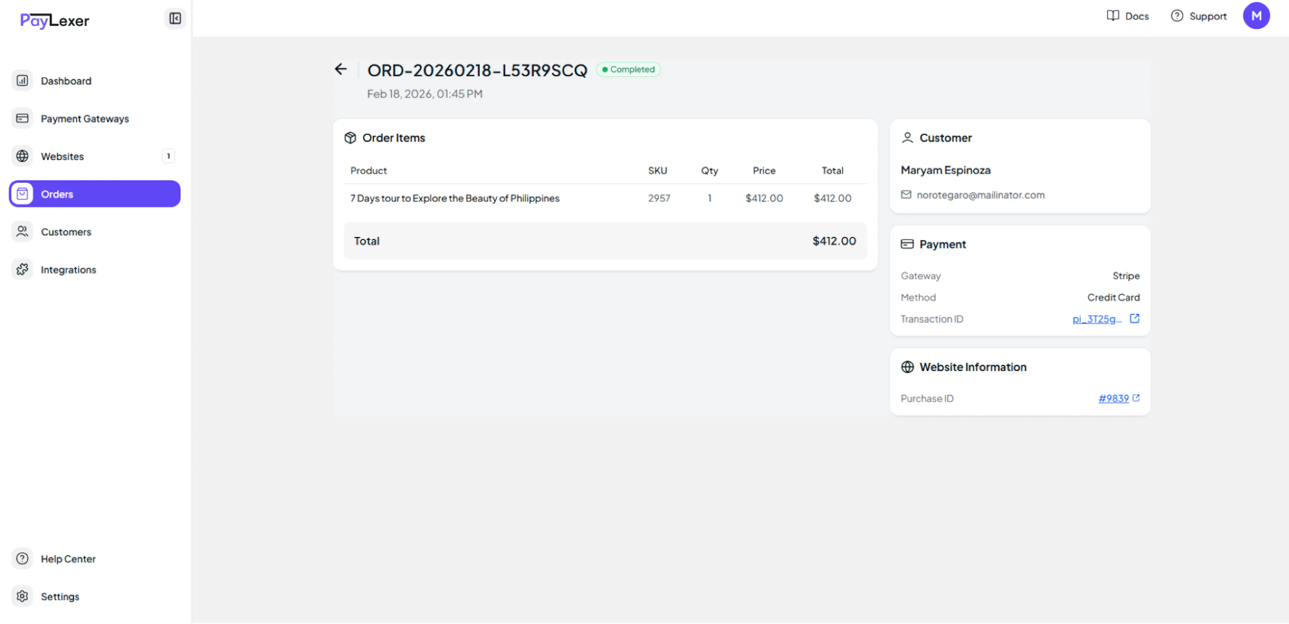The height and width of the screenshot is (624, 1289).
Task: Open the Dashboard sidebar item
Action: (65, 81)
